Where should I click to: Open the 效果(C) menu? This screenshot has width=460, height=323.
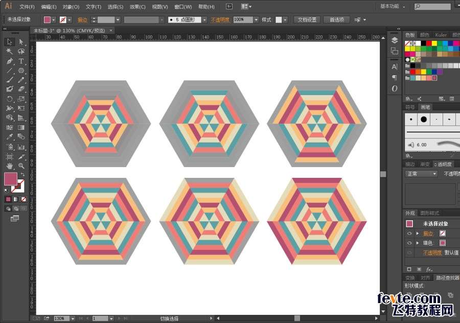pyautogui.click(x=137, y=7)
